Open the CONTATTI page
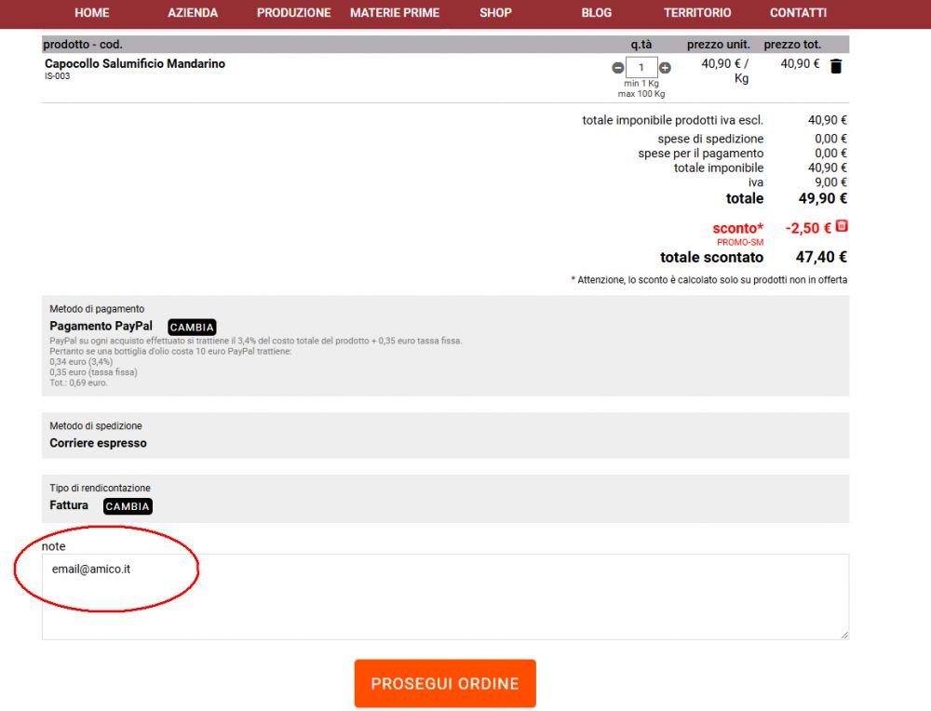This screenshot has height=711, width=931. click(798, 13)
